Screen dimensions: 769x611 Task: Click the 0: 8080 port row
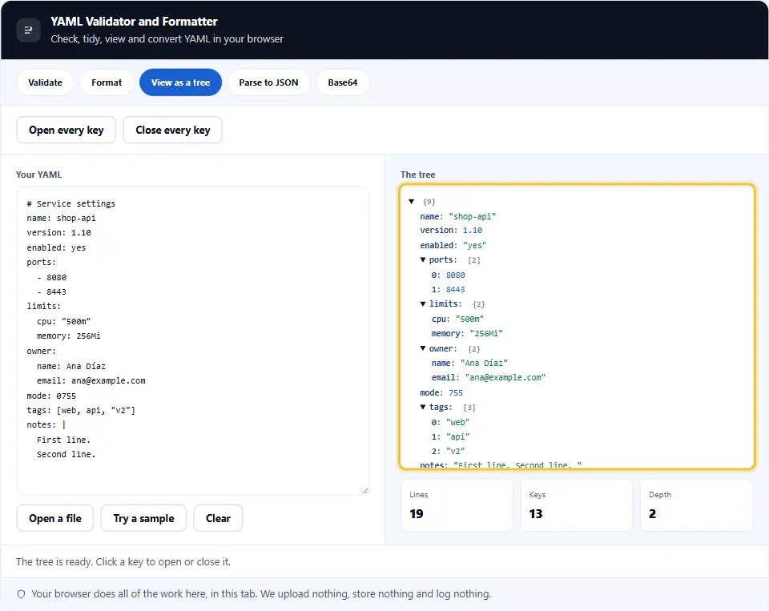[449, 275]
